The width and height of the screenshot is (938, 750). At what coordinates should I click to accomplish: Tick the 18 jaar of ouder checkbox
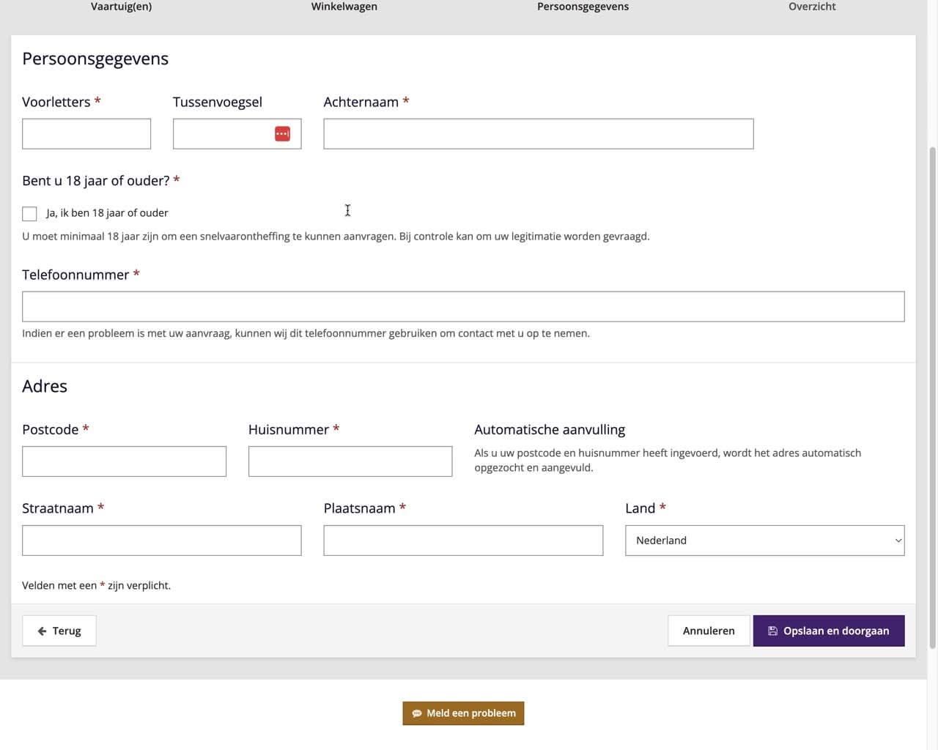click(29, 214)
